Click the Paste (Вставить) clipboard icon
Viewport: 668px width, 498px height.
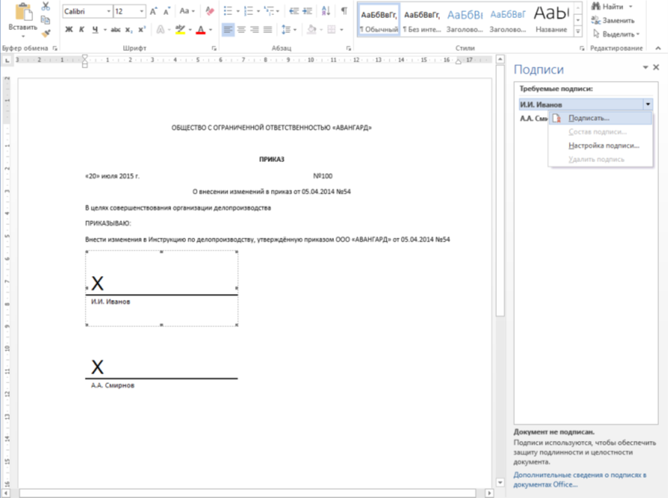click(23, 12)
